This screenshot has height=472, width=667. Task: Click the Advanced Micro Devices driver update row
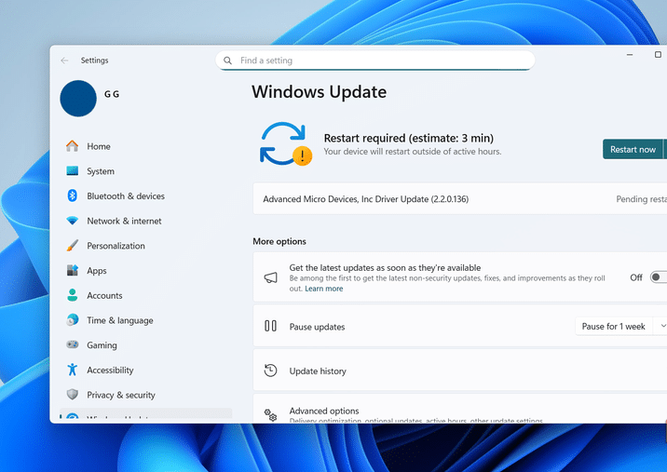point(460,198)
